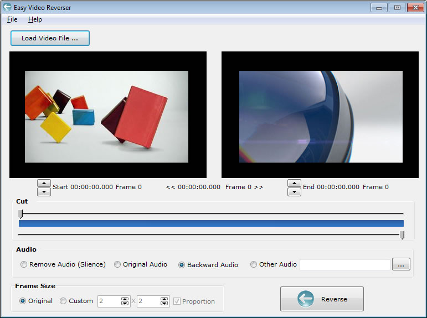Click the Cut start slider handle
This screenshot has width=427, height=318.
[x=20, y=214]
